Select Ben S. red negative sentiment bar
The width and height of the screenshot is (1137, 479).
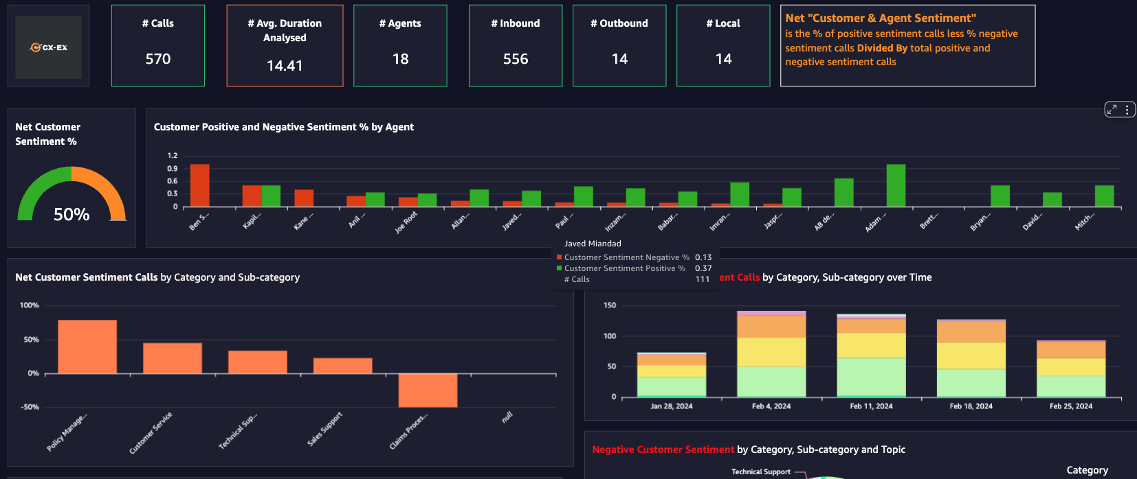point(199,185)
